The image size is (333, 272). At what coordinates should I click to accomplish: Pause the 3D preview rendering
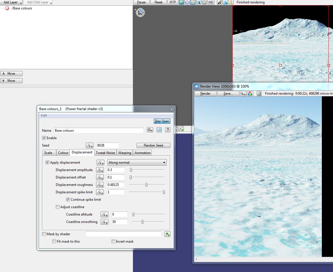pos(141,2)
